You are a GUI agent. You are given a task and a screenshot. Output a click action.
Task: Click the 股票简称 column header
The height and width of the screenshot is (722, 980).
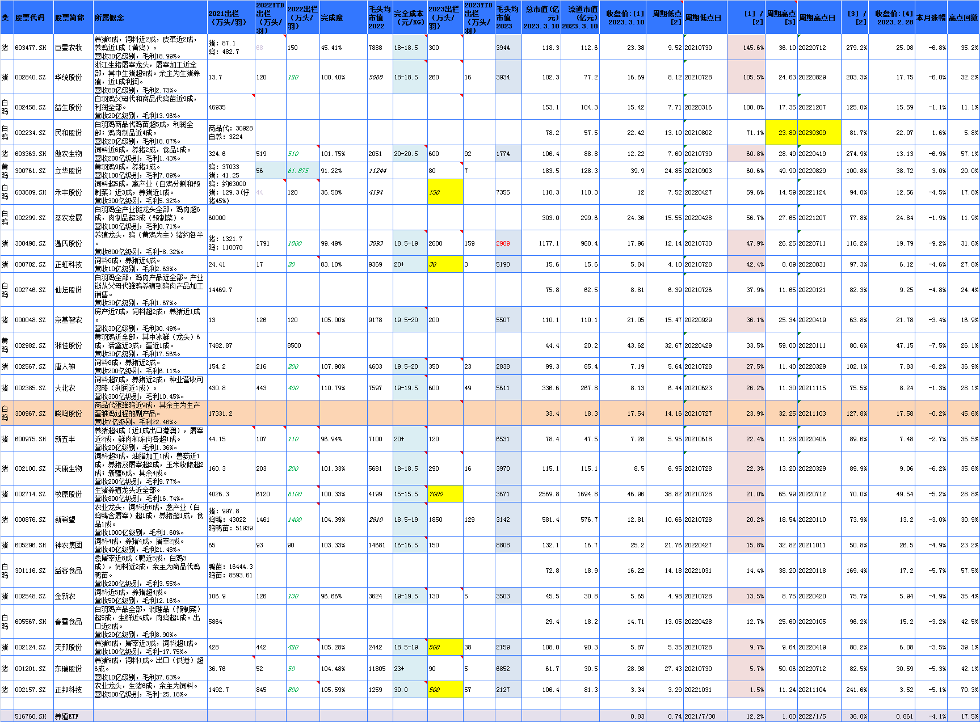point(73,18)
